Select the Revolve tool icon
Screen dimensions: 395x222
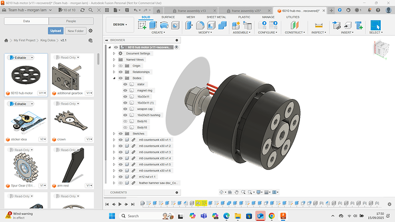(x=164, y=25)
